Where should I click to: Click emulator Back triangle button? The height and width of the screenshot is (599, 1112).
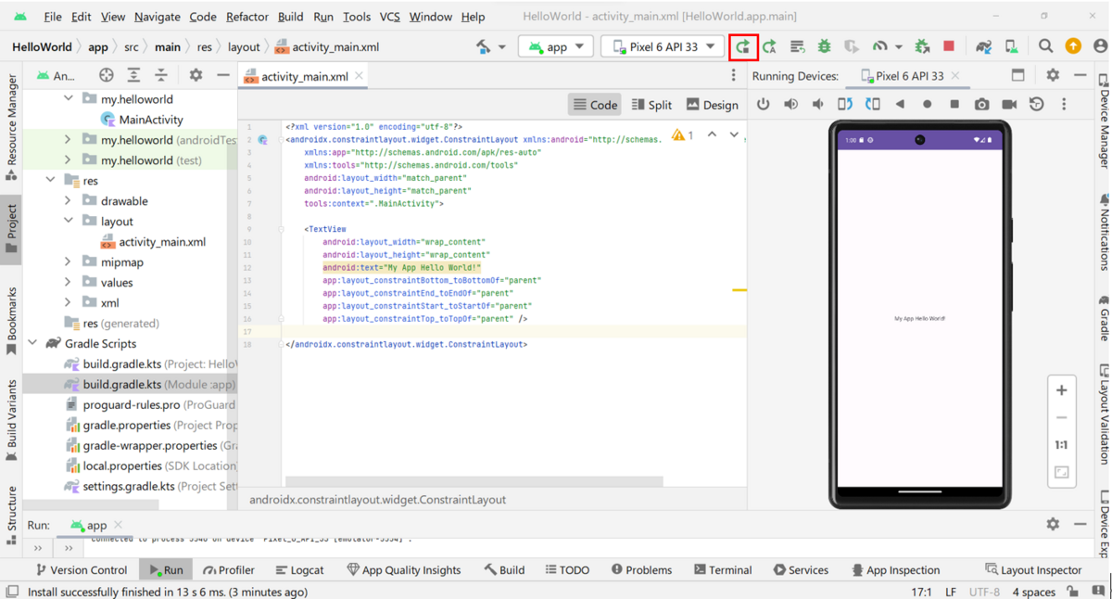point(900,105)
